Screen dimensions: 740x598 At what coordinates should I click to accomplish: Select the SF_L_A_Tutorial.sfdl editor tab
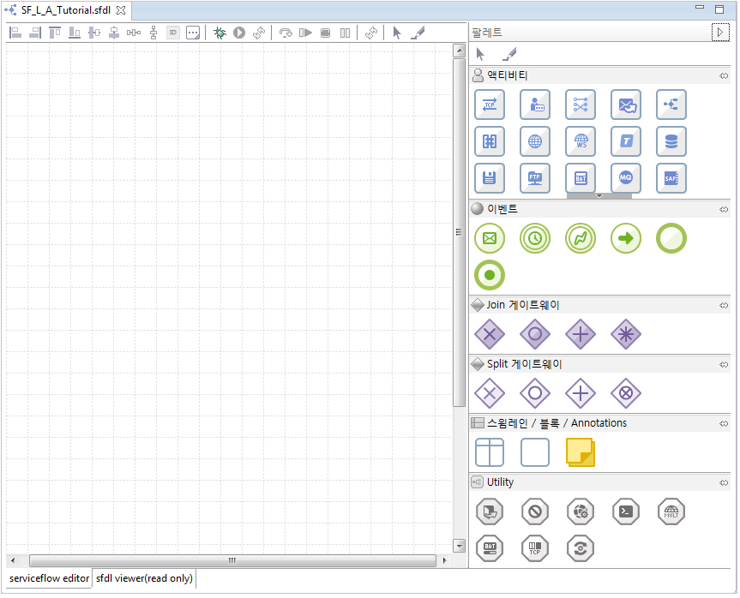point(60,10)
